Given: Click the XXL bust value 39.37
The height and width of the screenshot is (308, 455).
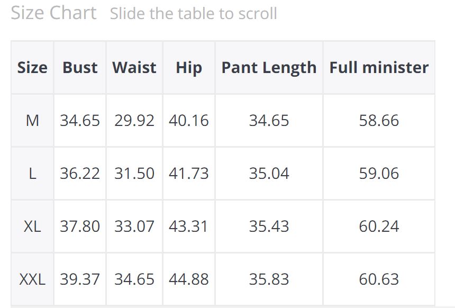Looking at the screenshot, I should [80, 279].
